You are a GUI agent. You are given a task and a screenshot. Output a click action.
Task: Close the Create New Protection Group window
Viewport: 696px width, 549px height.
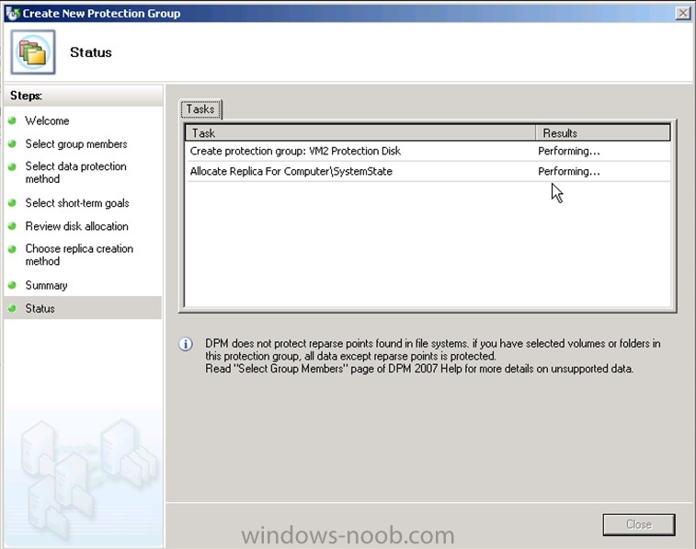683,13
